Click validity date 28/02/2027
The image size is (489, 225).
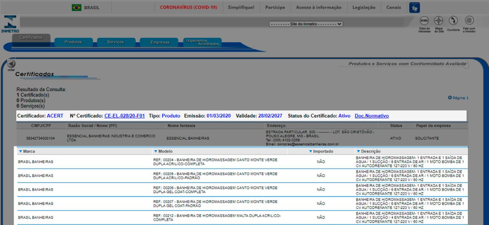point(270,116)
